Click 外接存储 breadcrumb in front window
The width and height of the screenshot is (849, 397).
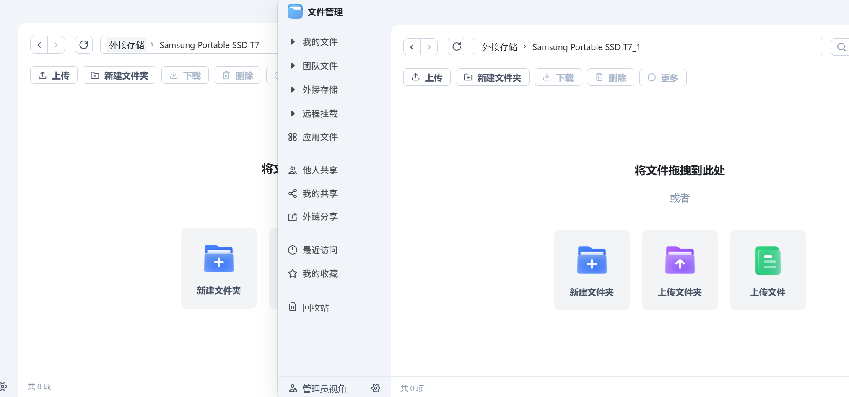(x=499, y=47)
